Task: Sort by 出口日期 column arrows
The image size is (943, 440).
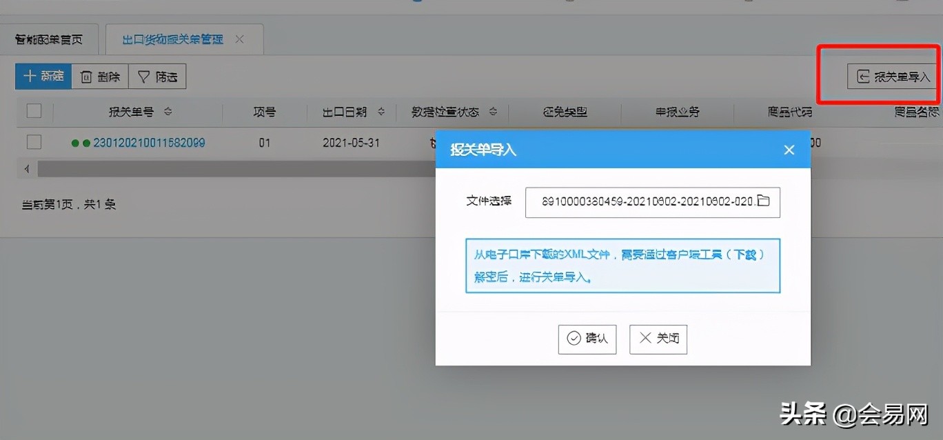Action: (x=381, y=112)
